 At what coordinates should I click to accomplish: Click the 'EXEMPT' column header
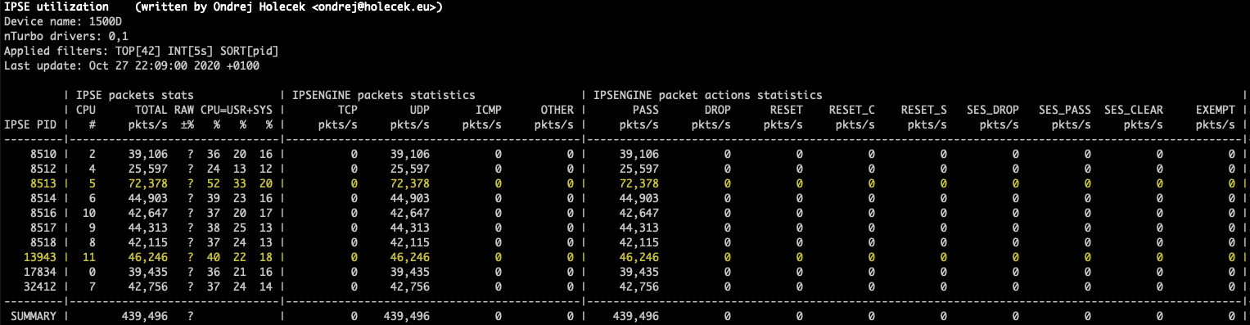click(x=1216, y=111)
